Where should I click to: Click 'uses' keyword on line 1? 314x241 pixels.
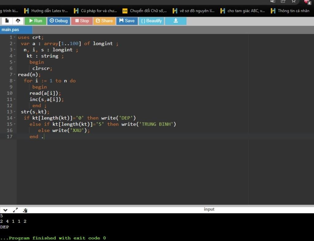click(x=23, y=37)
